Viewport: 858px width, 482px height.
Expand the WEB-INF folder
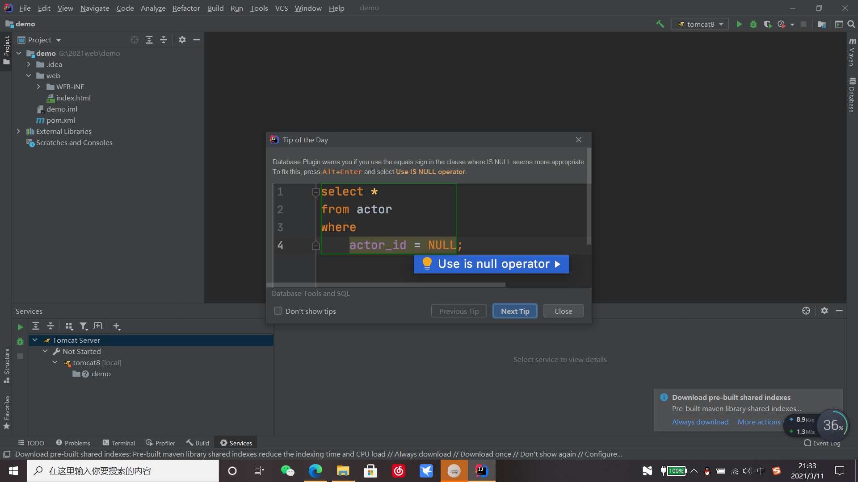[38, 87]
